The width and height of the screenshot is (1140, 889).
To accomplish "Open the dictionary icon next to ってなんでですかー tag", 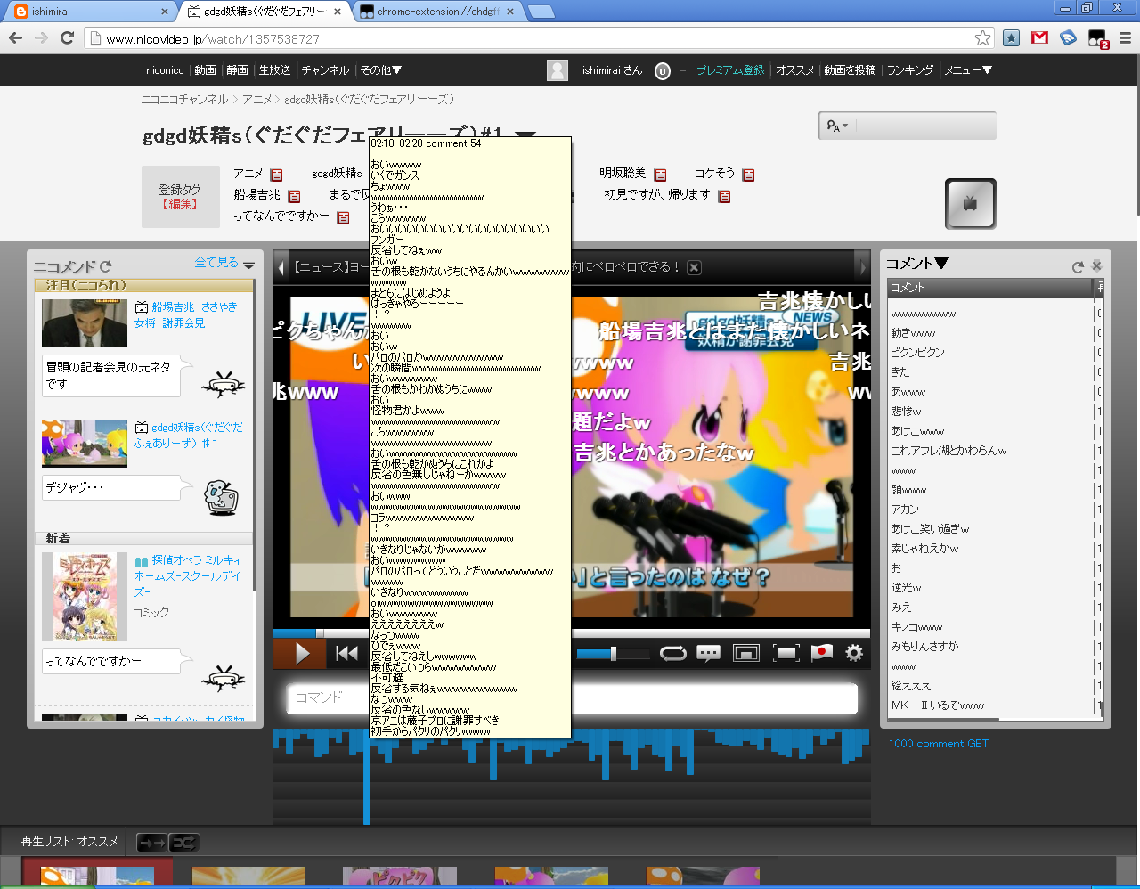I will [343, 217].
